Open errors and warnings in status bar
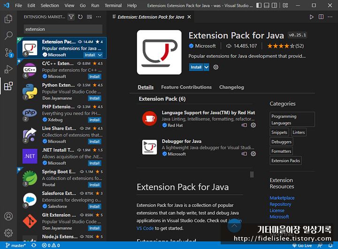The image size is (338, 249). coord(51,245)
